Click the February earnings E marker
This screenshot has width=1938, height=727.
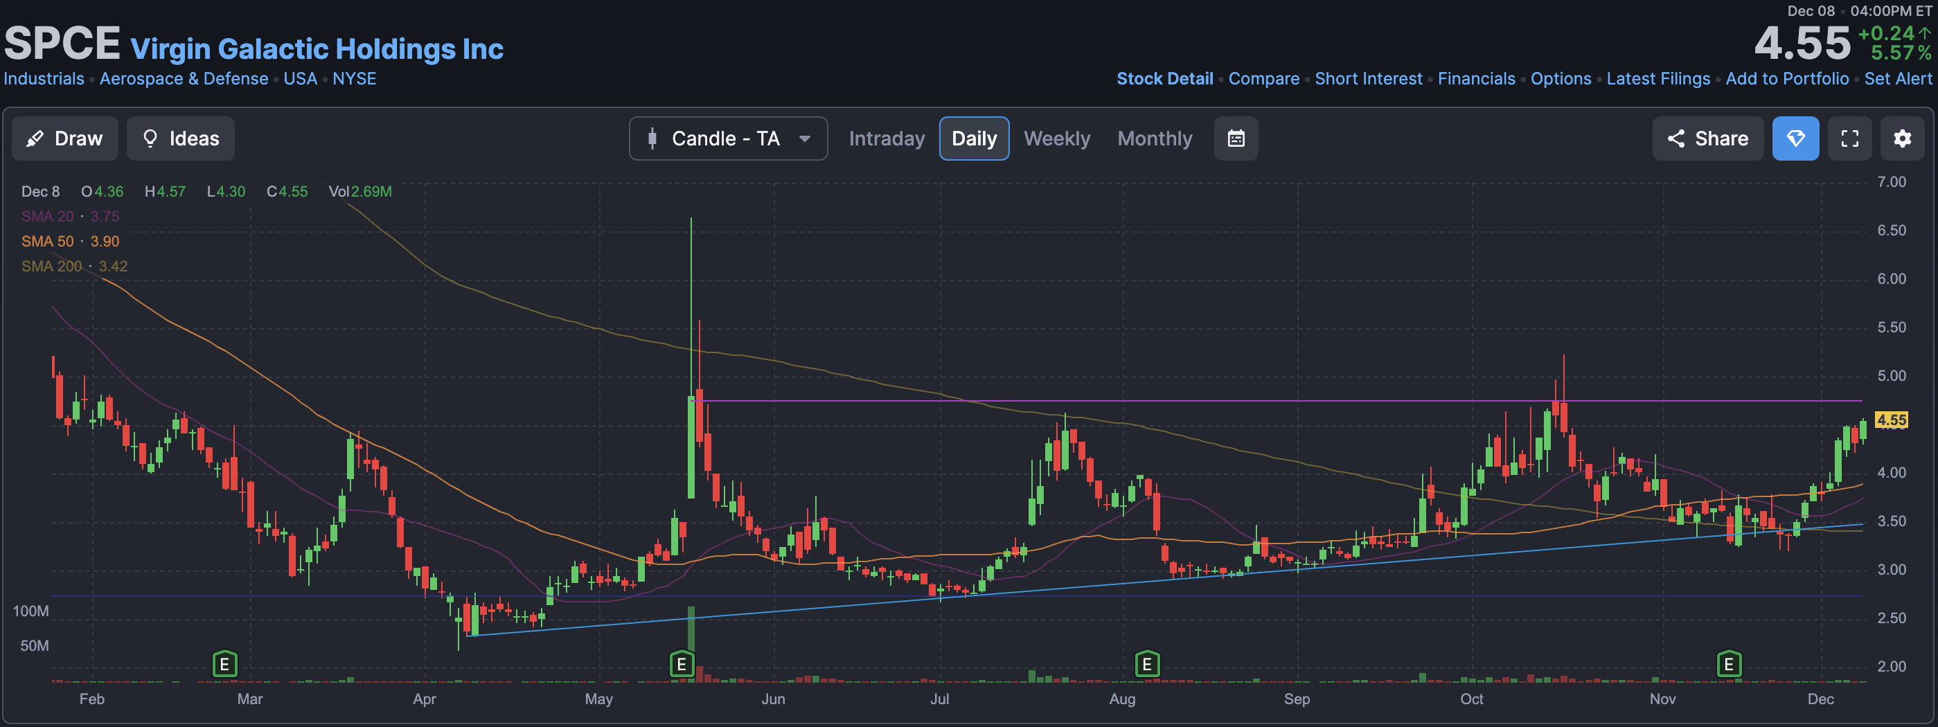tap(224, 665)
